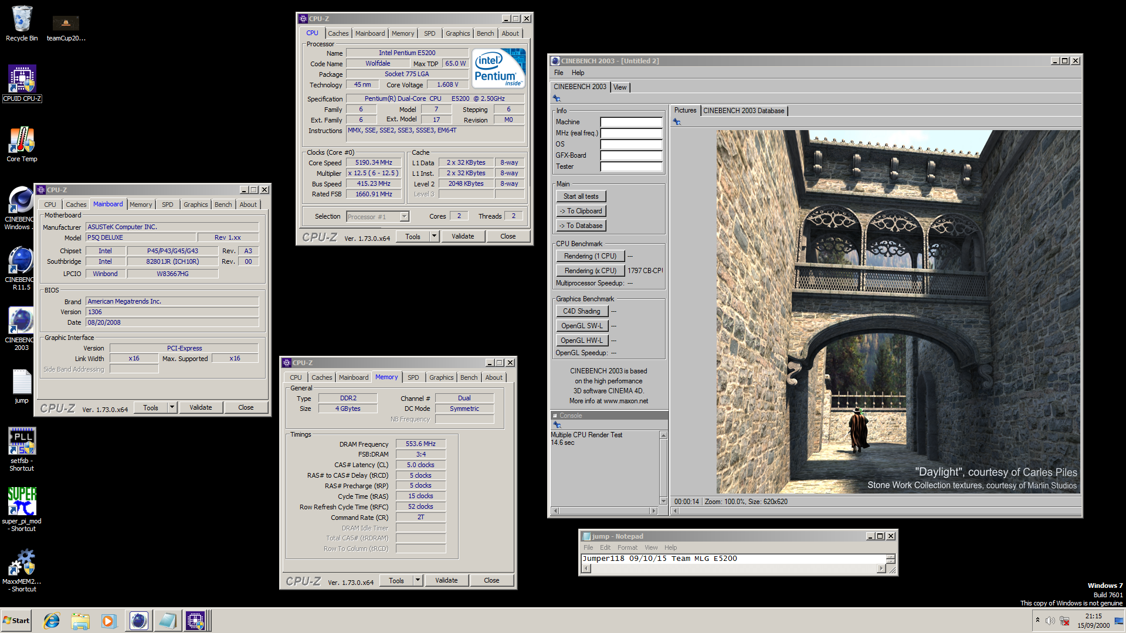Click the network tray icon

coord(1064,621)
